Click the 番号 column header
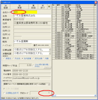Screen dimensions: 98x100 (x=61, y=5)
